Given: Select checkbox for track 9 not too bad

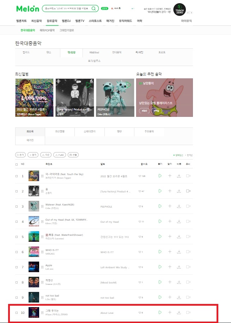Looking at the screenshot, I should [x=17, y=298].
